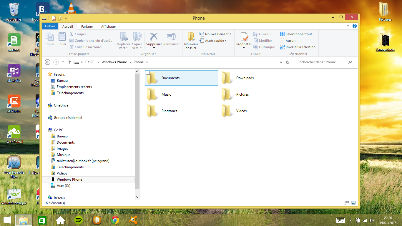Open the Propriétés icon
402x226 pixels.
pyautogui.click(x=244, y=36)
